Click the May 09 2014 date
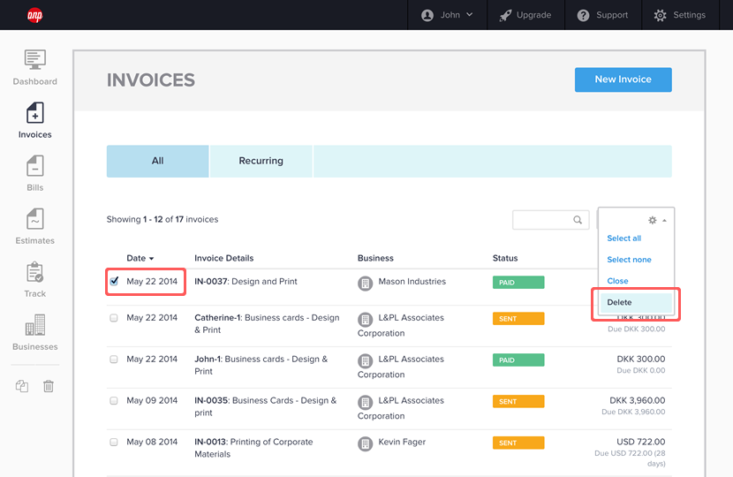The image size is (733, 477). click(152, 401)
